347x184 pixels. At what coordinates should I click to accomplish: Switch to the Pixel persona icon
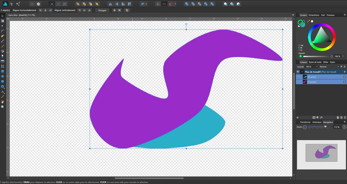11,4
